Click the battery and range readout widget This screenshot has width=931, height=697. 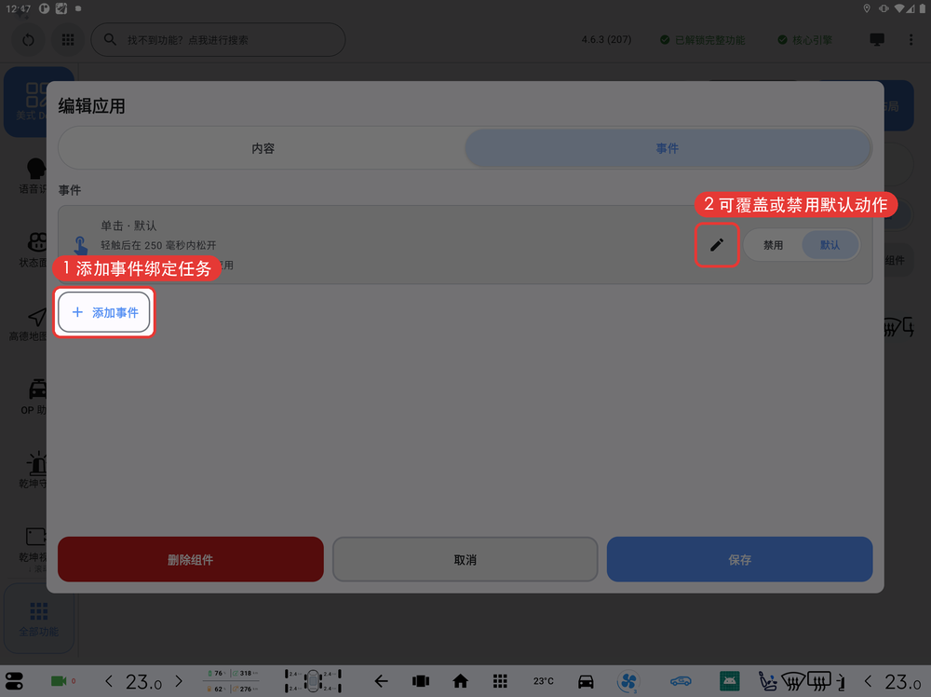click(x=232, y=681)
